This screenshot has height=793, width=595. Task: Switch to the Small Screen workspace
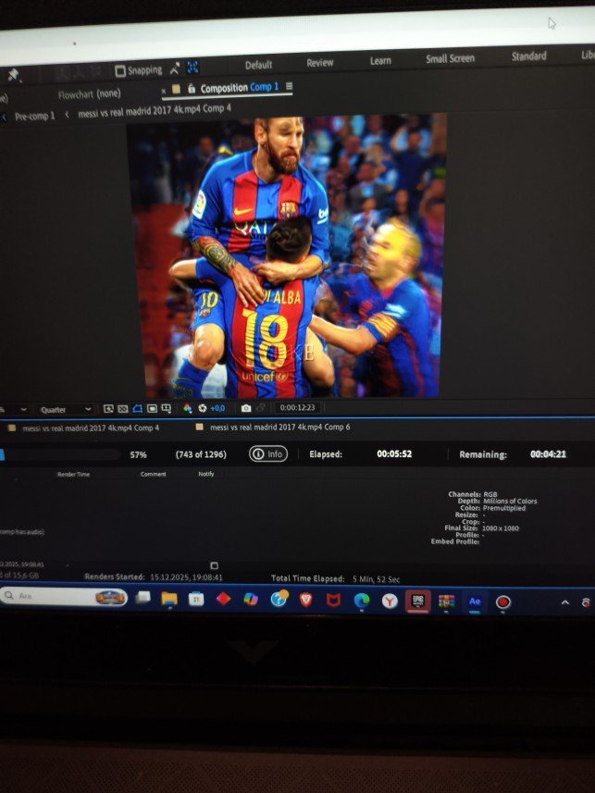click(x=450, y=58)
